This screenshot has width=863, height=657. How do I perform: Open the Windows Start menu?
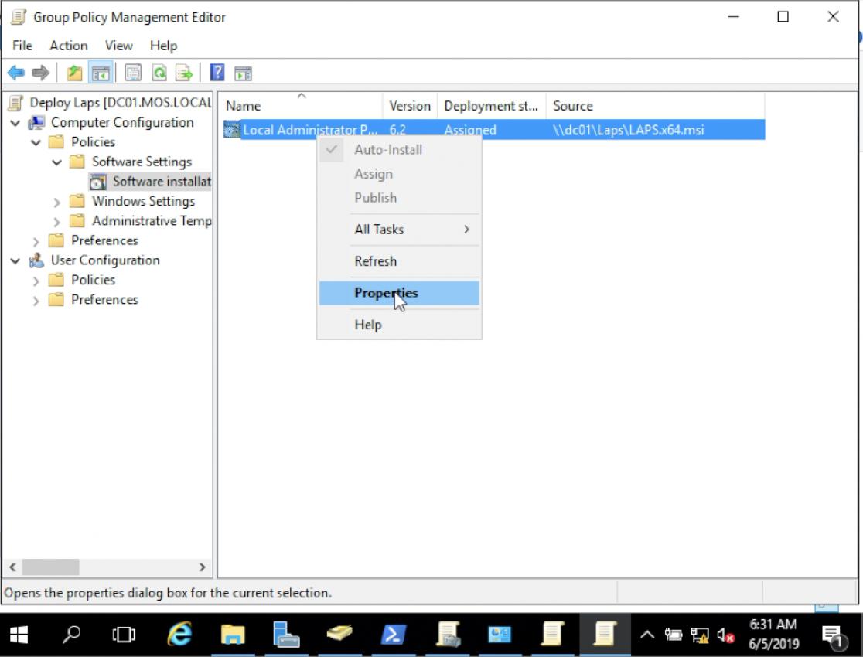19,635
